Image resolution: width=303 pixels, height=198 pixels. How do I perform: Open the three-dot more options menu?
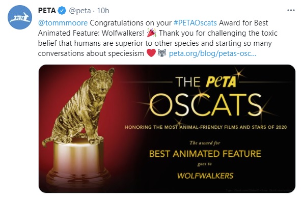pyautogui.click(x=291, y=10)
